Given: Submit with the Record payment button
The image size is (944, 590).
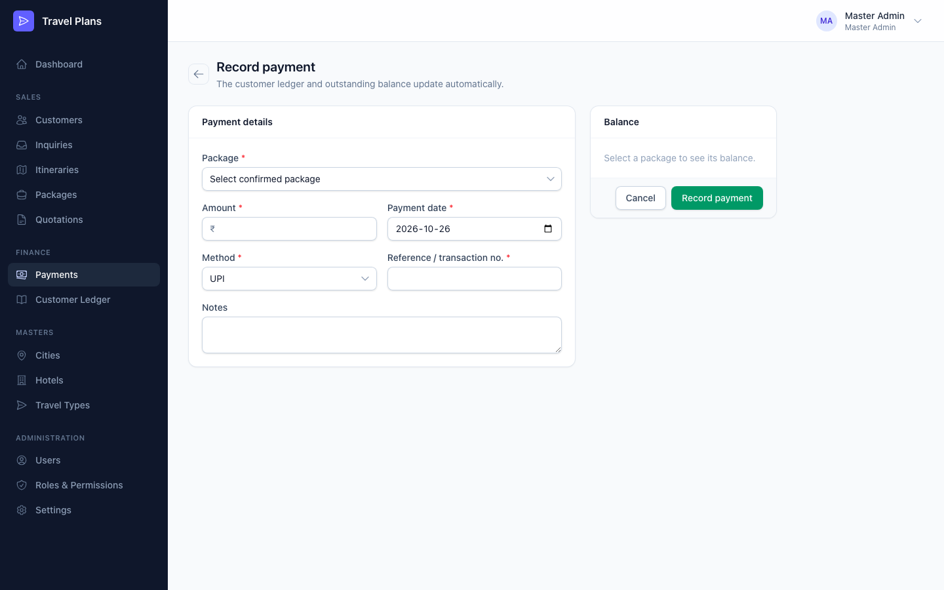Looking at the screenshot, I should click(717, 198).
